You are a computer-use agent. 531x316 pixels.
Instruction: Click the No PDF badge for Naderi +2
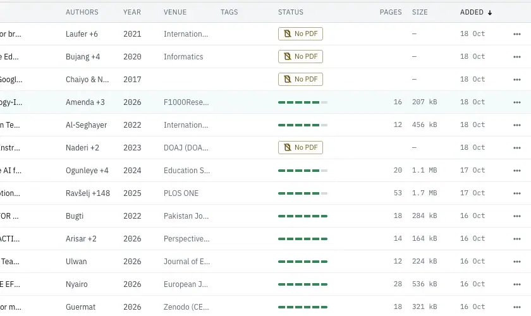[x=300, y=148]
